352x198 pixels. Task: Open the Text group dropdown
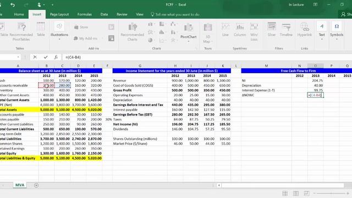[x=322, y=31]
